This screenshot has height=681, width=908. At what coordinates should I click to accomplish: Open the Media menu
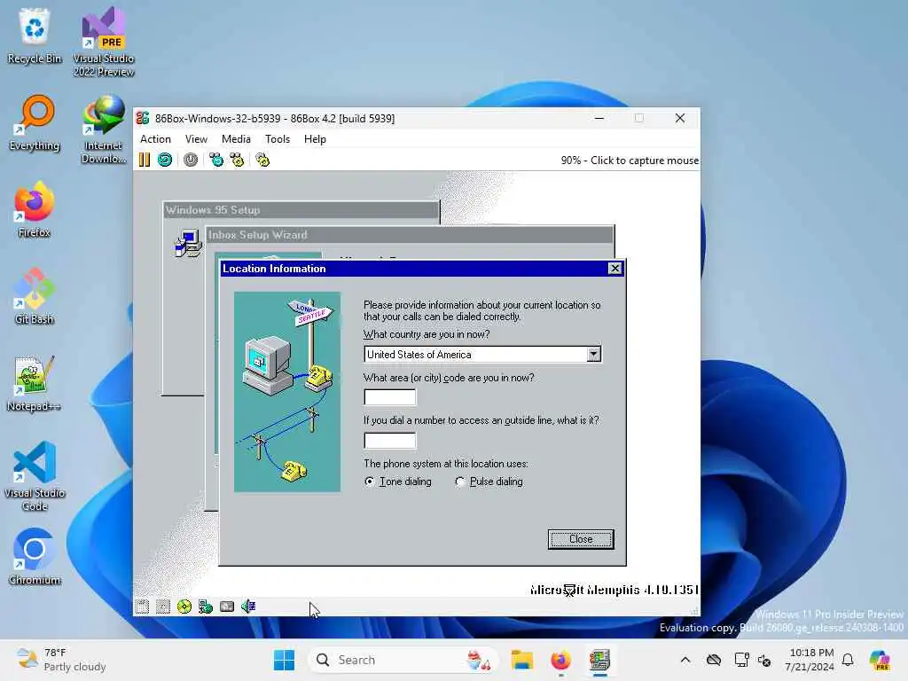click(236, 139)
